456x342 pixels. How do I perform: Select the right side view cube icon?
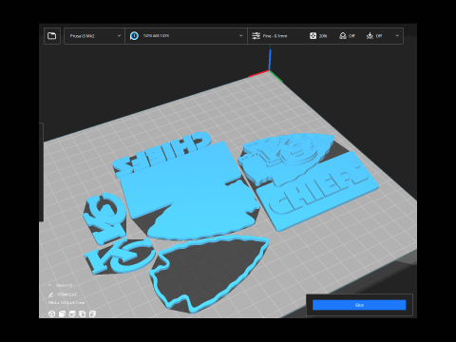92,313
